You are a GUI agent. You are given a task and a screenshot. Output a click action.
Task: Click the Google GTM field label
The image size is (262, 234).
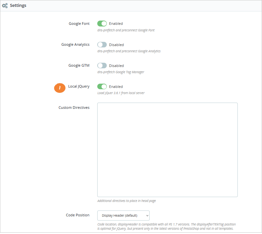(x=79, y=65)
